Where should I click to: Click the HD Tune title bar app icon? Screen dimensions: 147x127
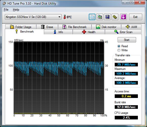4,4
